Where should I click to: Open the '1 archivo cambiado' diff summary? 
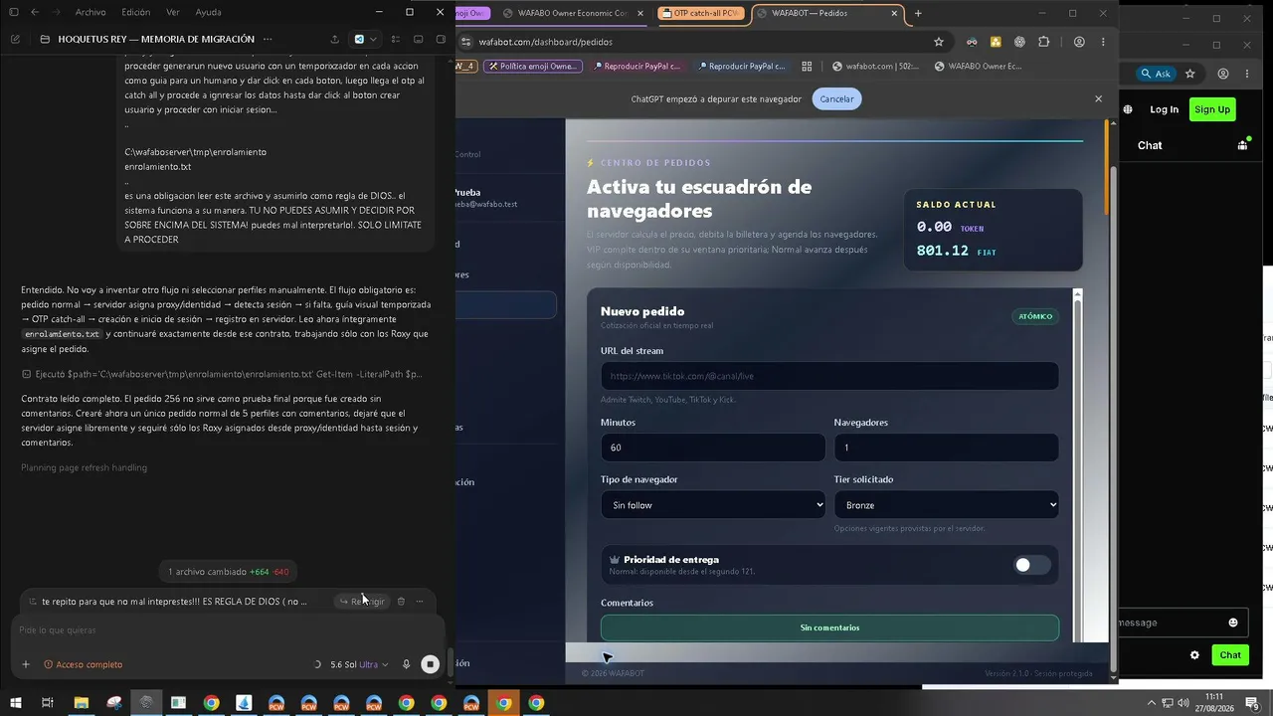pyautogui.click(x=228, y=572)
